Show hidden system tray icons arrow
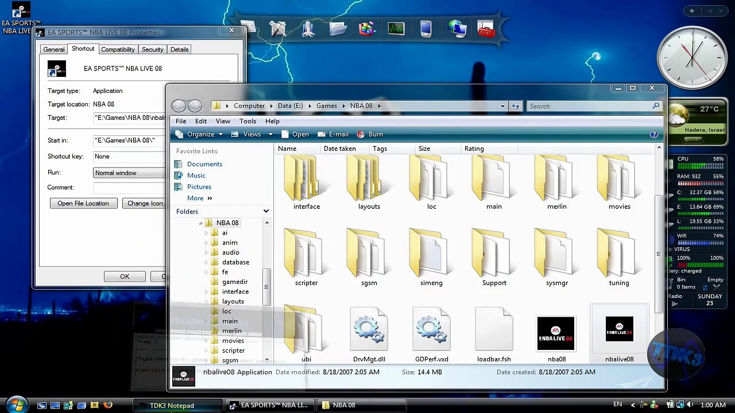This screenshot has width=735, height=413. pyautogui.click(x=633, y=405)
